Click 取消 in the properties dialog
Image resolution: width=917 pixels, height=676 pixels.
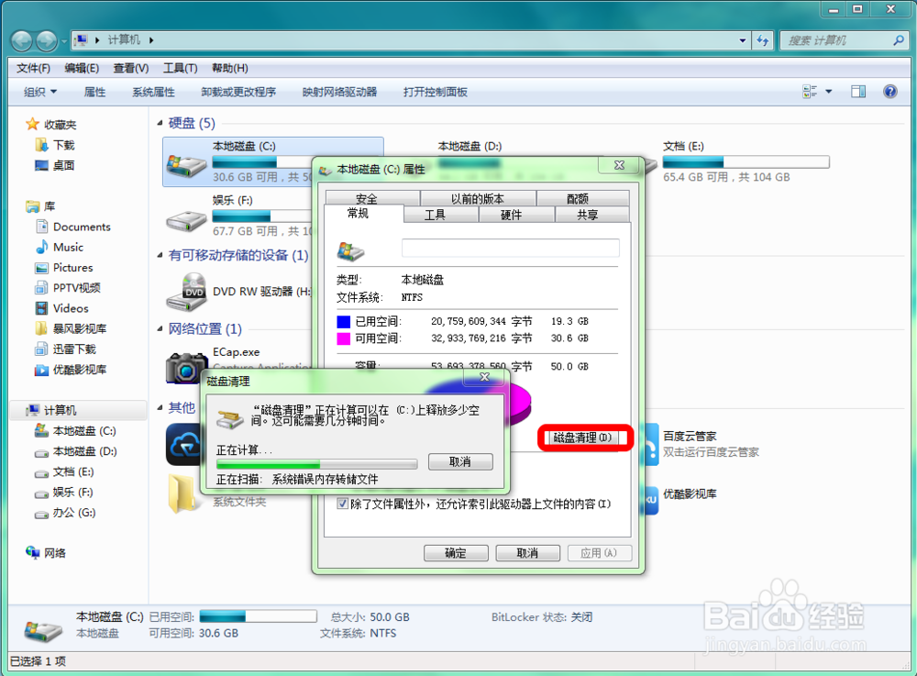click(x=527, y=552)
